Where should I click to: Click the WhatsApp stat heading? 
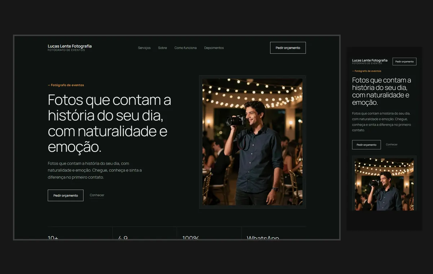coord(263,238)
